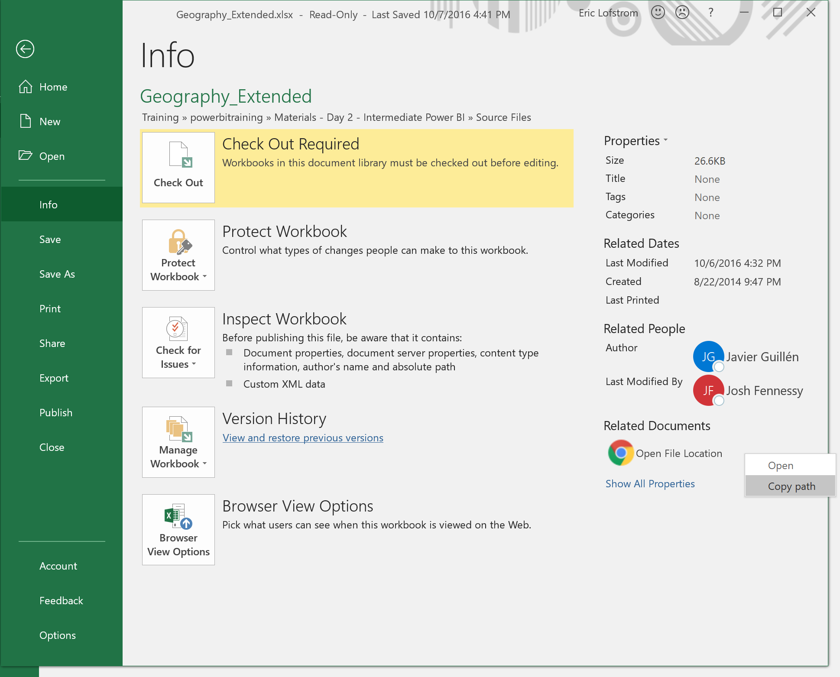Click the Size value 26.6KB
Image resolution: width=840 pixels, height=677 pixels.
(x=710, y=161)
